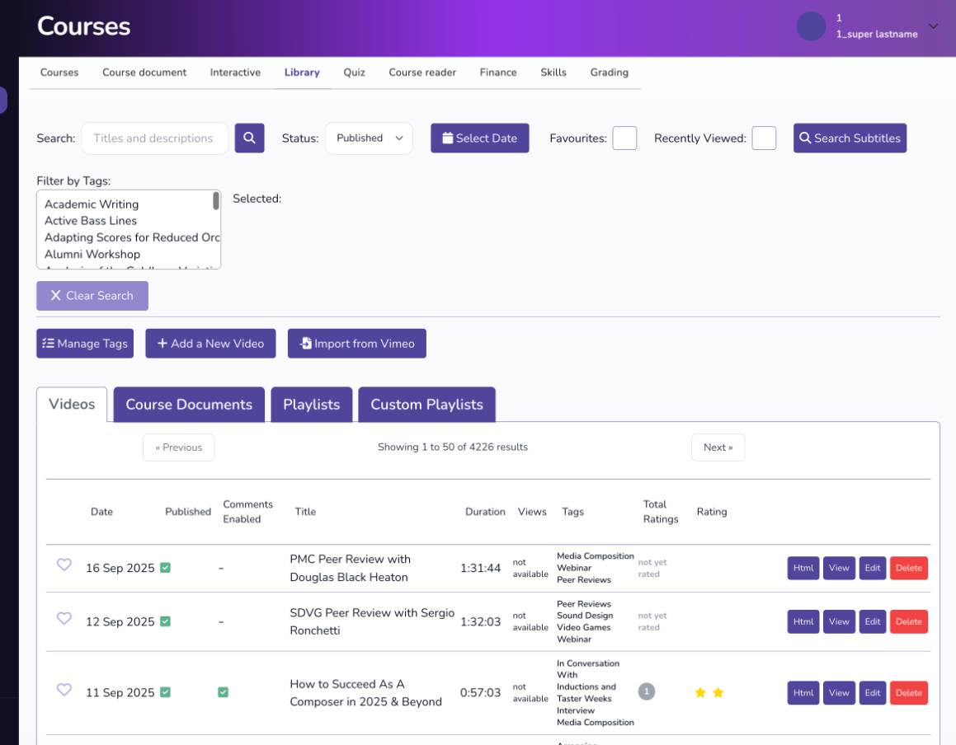The width and height of the screenshot is (956, 745).
Task: Open the Custom Playlists tab
Action: (426, 405)
